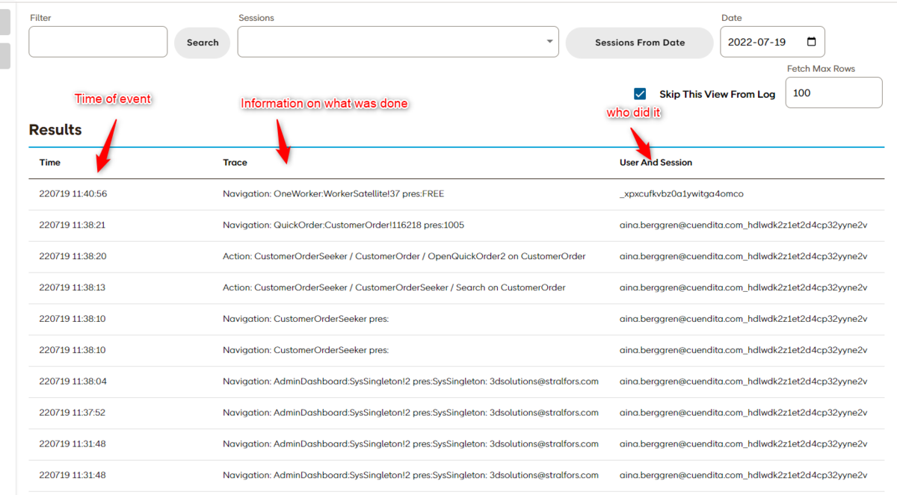The width and height of the screenshot is (897, 495).
Task: Click the User And Session column header
Action: [656, 162]
